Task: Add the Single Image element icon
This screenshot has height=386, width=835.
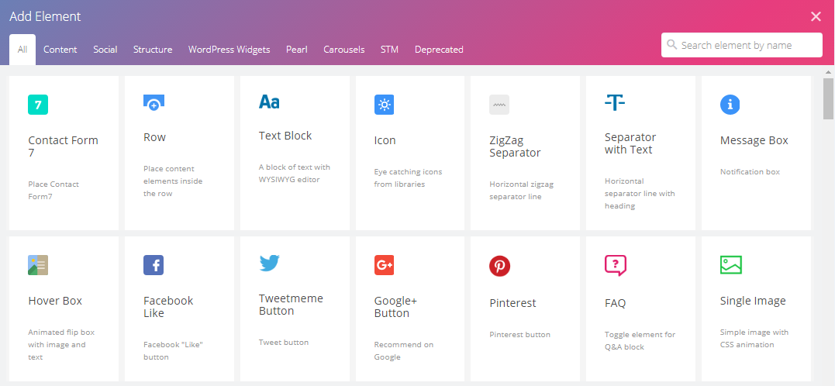Action: [730, 264]
